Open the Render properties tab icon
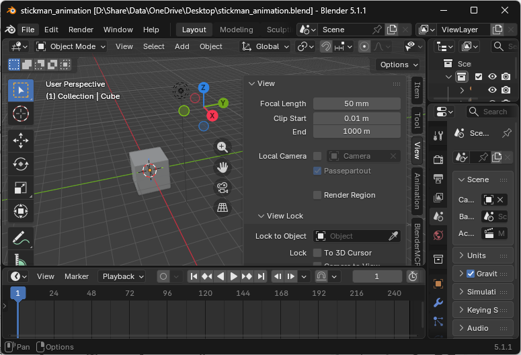This screenshot has height=355, width=521. coord(438,159)
